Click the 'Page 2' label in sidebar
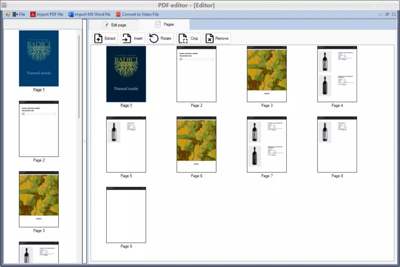The image size is (400, 267). (x=39, y=160)
